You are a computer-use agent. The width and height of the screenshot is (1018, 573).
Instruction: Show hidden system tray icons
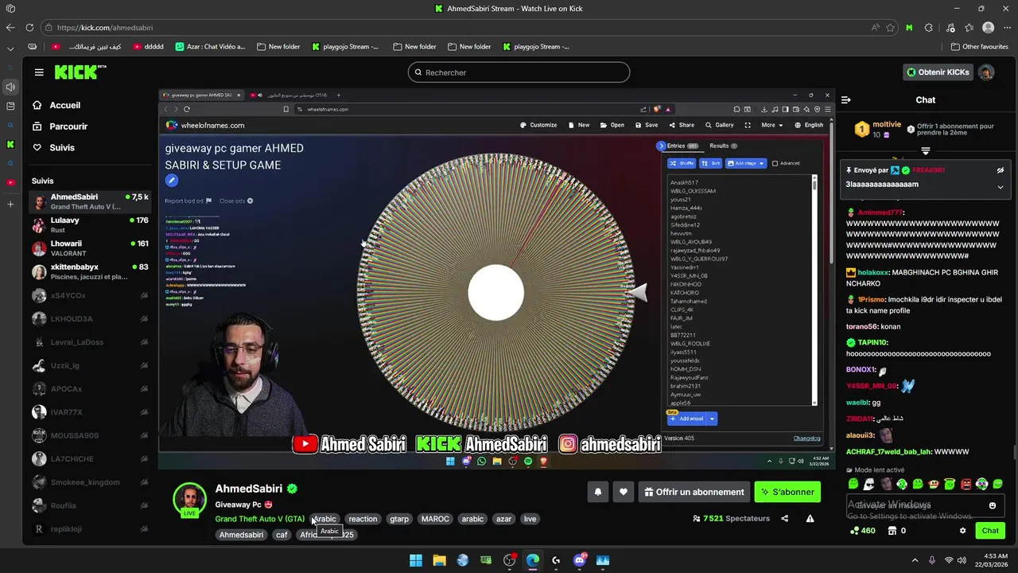click(915, 560)
